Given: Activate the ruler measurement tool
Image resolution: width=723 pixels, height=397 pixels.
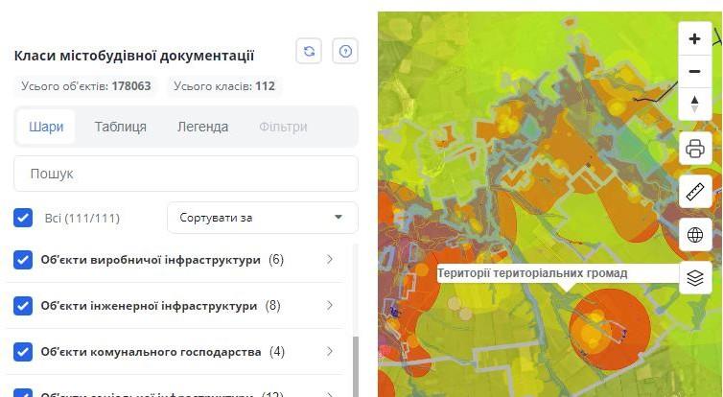Looking at the screenshot, I should tap(695, 192).
